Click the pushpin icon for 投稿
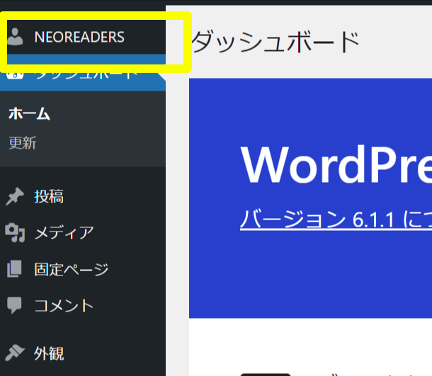 tap(15, 196)
